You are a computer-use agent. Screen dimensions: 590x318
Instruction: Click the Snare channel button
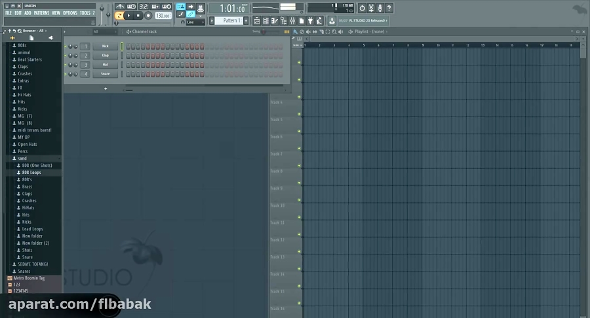[x=106, y=74]
